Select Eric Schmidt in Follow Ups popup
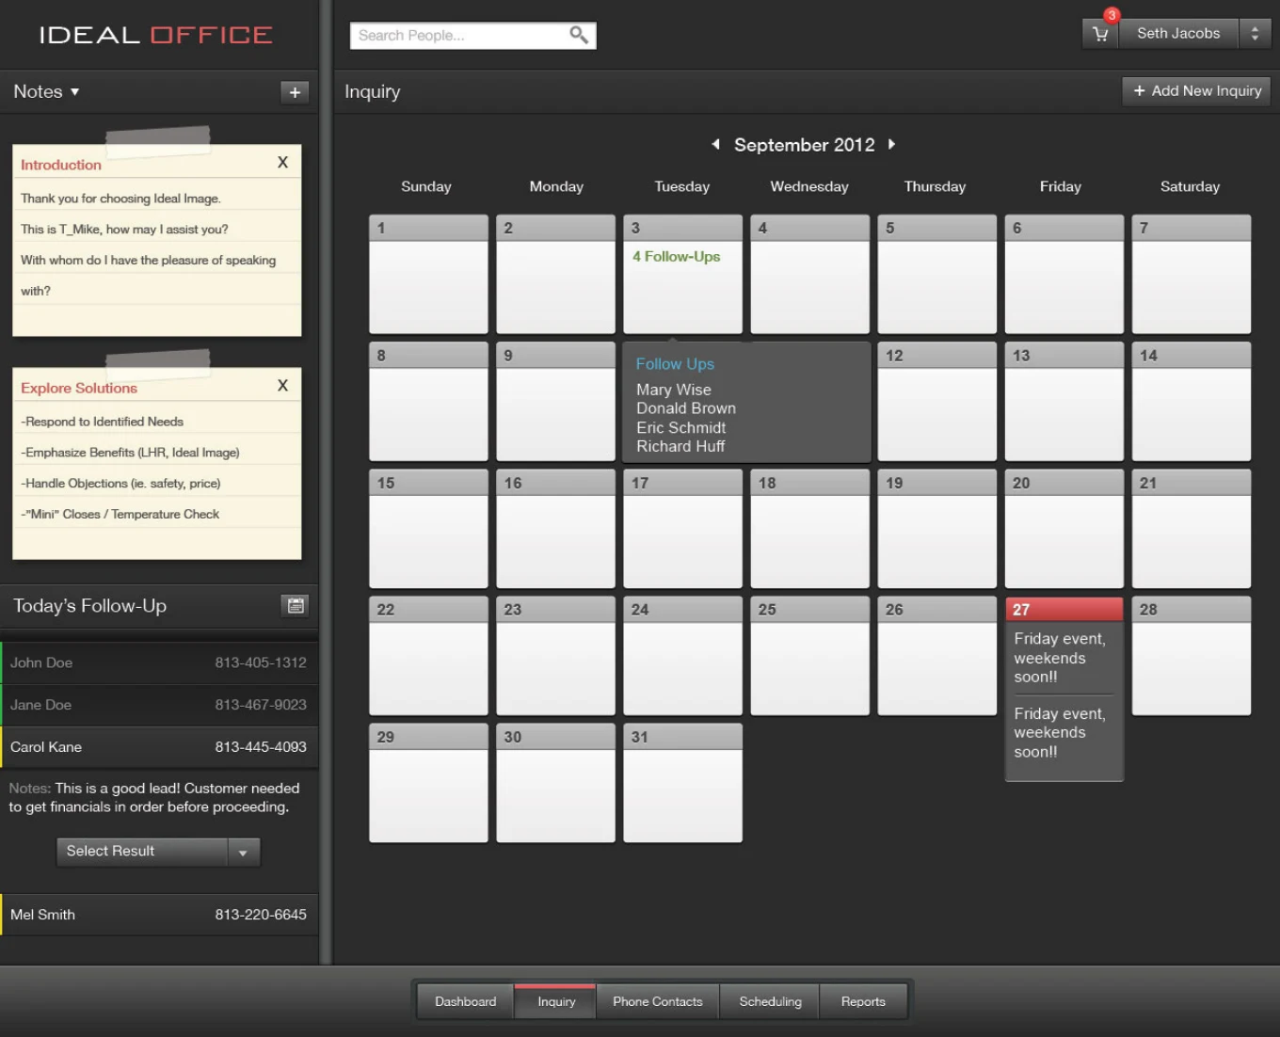 pos(681,427)
